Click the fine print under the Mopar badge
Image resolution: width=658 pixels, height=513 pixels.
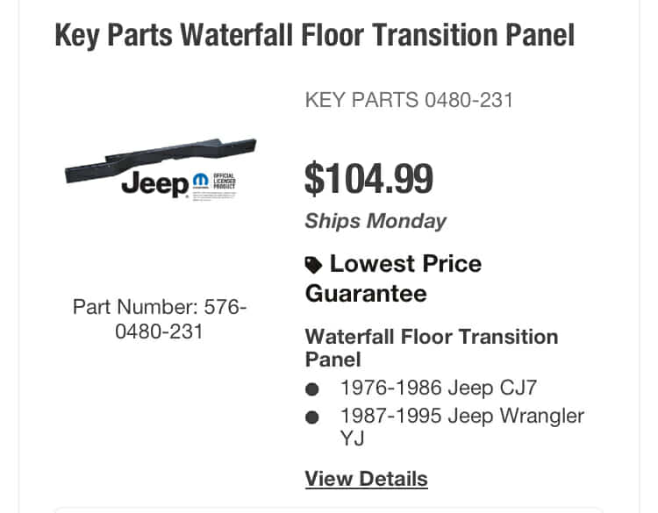pos(213,198)
